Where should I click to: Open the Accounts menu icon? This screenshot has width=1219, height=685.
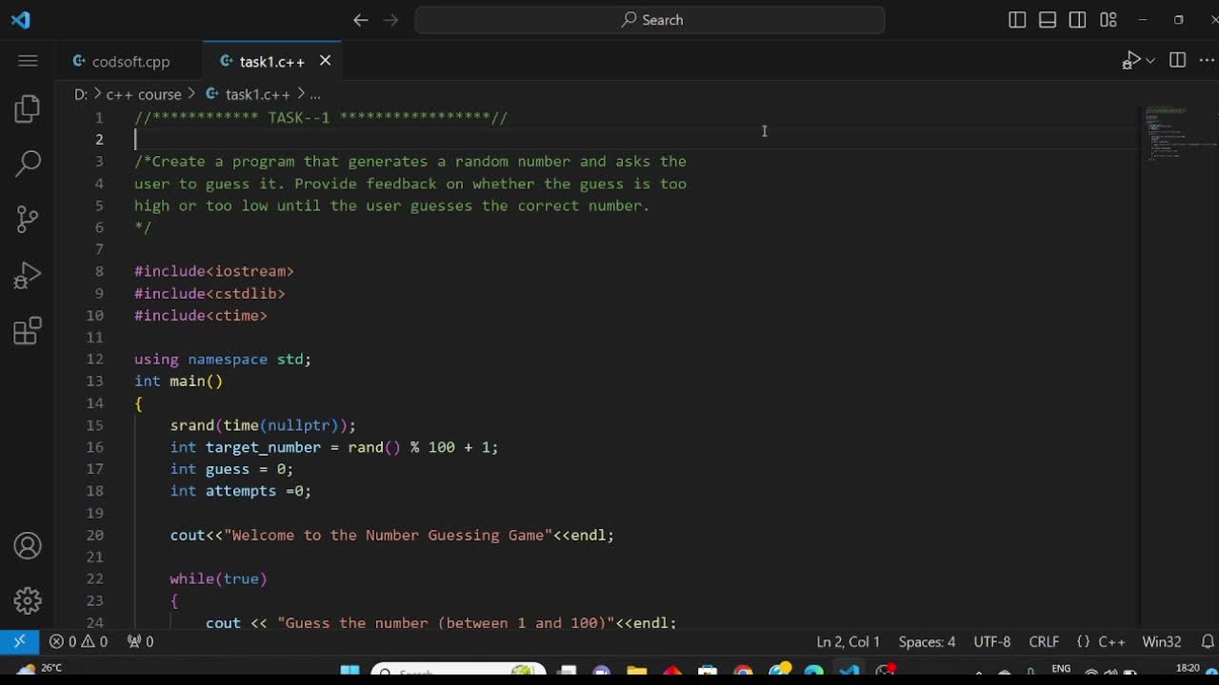tap(28, 546)
